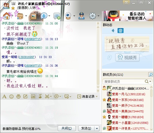154x133 pixels.
Task: Click the send image icon
Action: (x=33, y=97)
